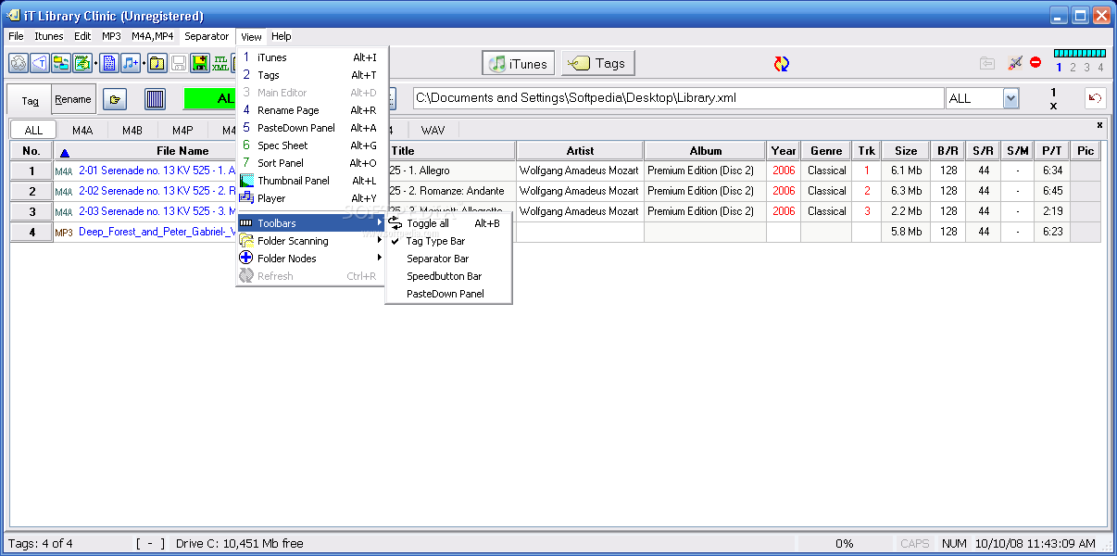1117x556 pixels.
Task: Switch to the Tag tab
Action: coord(30,100)
